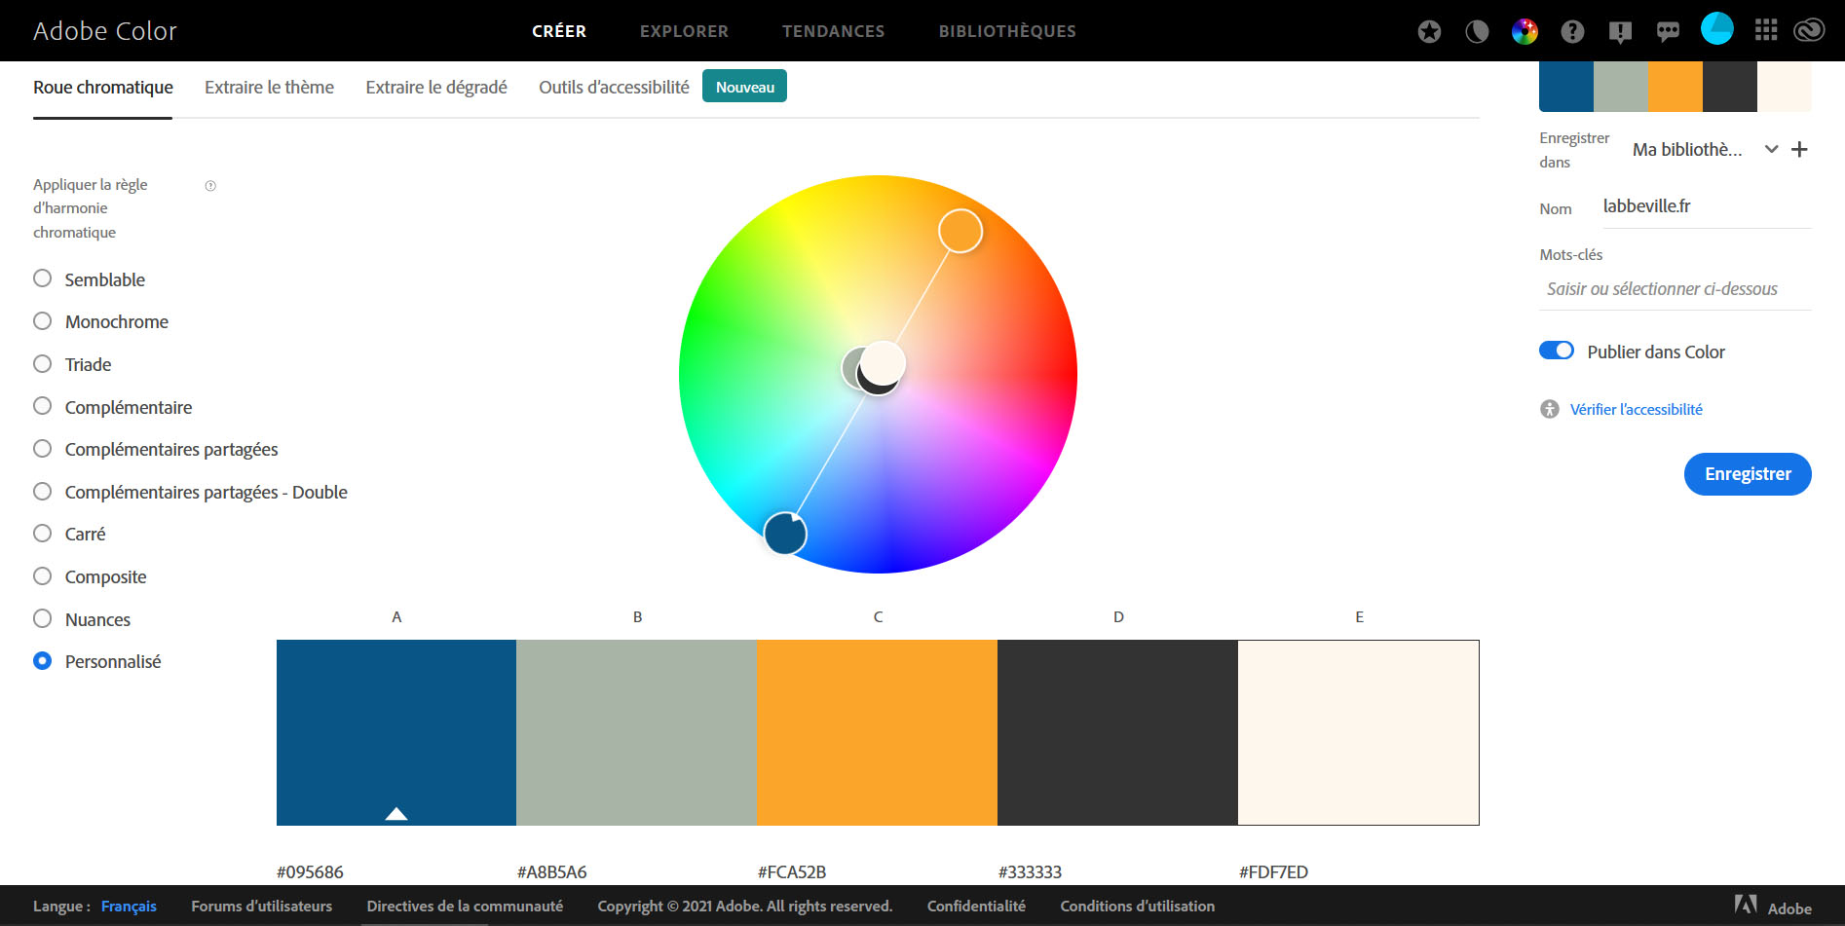Open the EXPLORER menu
Viewport: 1845px width, 926px height.
click(x=684, y=31)
